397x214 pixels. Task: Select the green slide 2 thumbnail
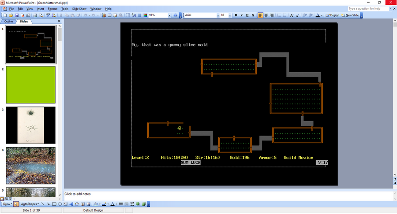pyautogui.click(x=31, y=84)
